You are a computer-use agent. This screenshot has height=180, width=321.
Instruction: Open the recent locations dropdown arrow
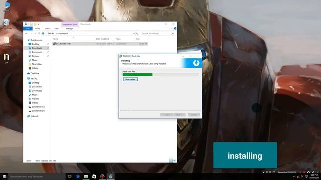coord(35,33)
